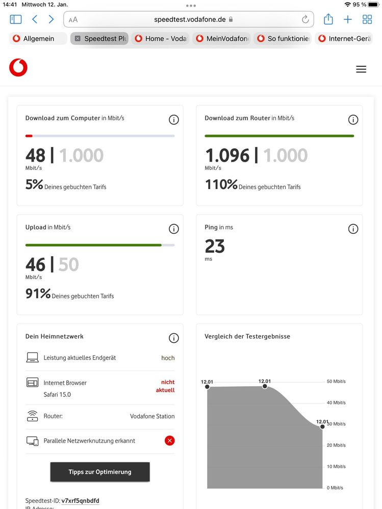Screen dimensions: 382x509
Task: Click the browser window icon
Action: [32, 383]
